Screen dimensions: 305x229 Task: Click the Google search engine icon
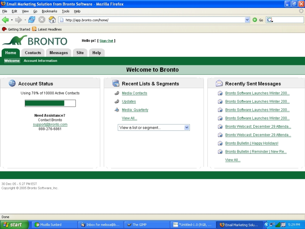pos(270,20)
